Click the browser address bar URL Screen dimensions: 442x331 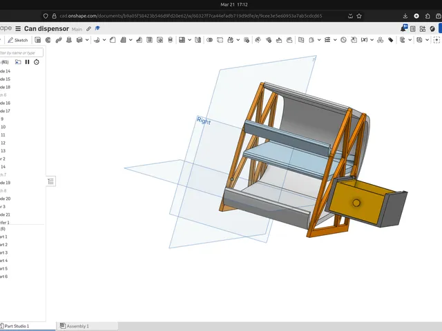tap(191, 16)
